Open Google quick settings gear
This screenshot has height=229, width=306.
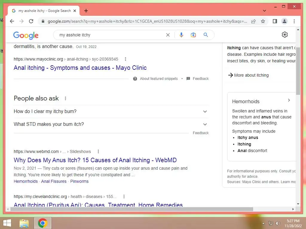(285, 35)
